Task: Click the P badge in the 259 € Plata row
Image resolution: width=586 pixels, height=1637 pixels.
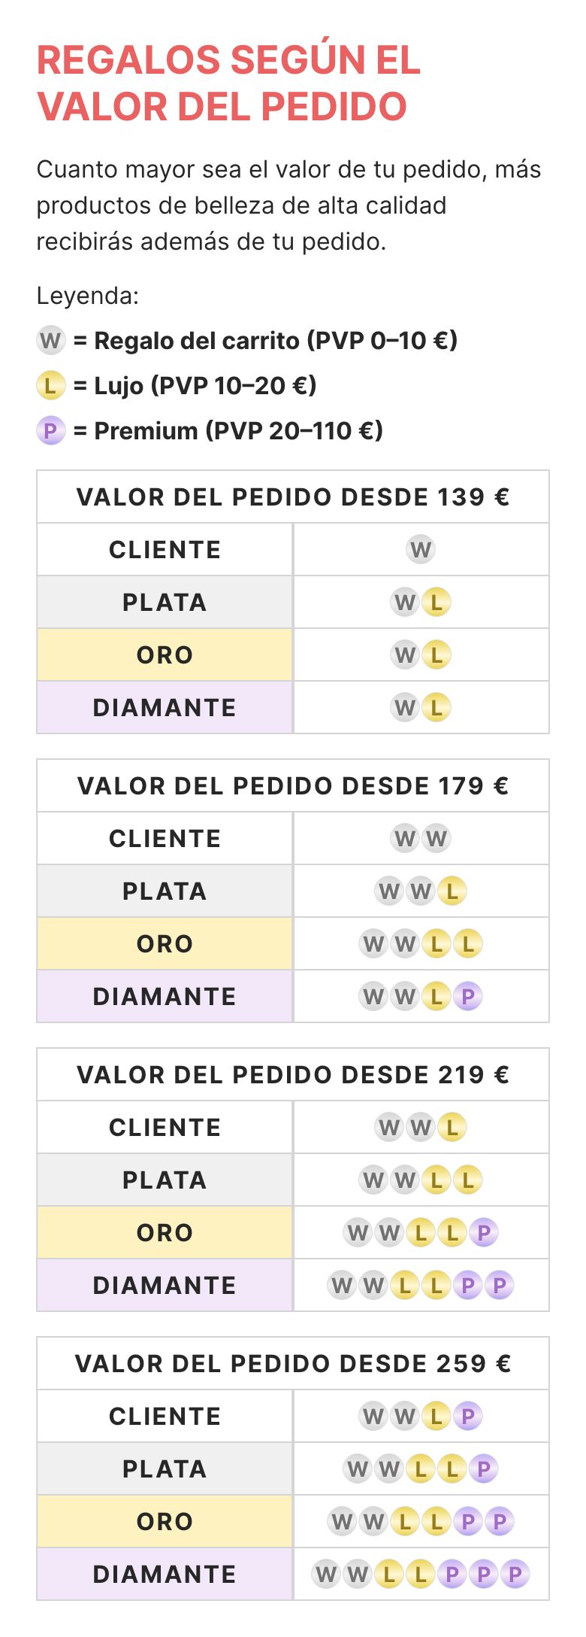Action: 484,1469
